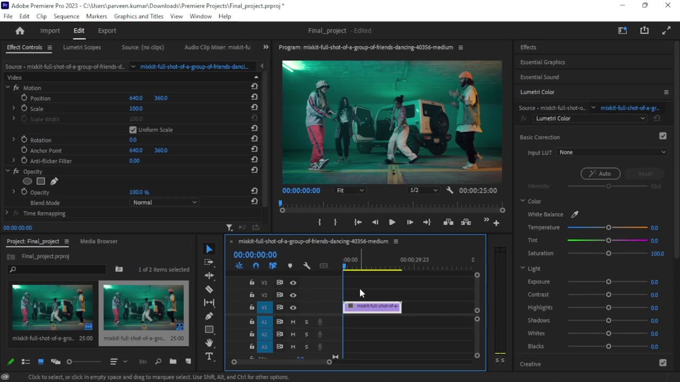Image resolution: width=680 pixels, height=382 pixels.
Task: Toggle V3 track output eye
Action: point(293,283)
